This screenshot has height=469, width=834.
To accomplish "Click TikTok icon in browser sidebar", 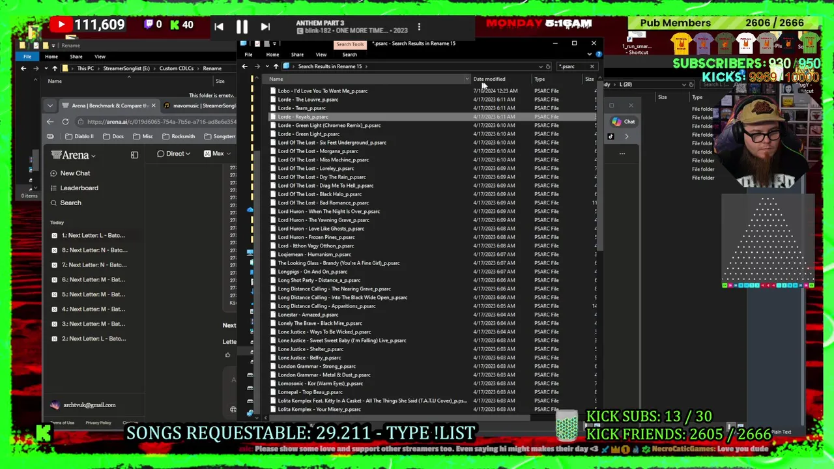I will (x=611, y=137).
